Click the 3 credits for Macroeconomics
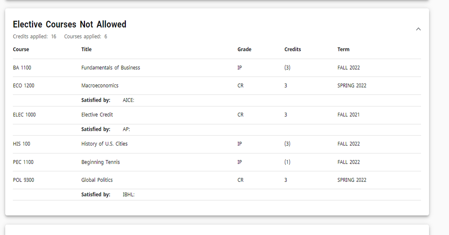 click(x=286, y=86)
